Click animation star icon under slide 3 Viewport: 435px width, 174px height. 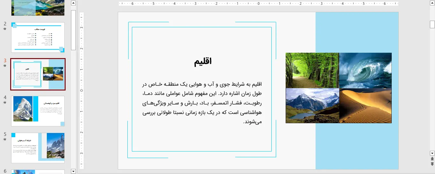(5, 66)
